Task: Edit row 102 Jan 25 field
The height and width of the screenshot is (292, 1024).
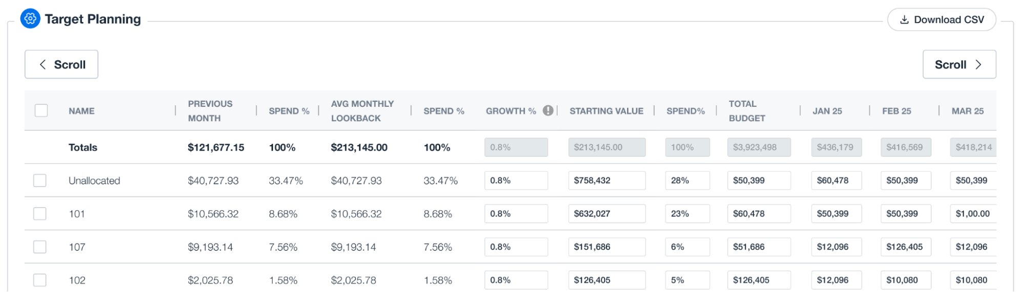Action: (x=836, y=280)
